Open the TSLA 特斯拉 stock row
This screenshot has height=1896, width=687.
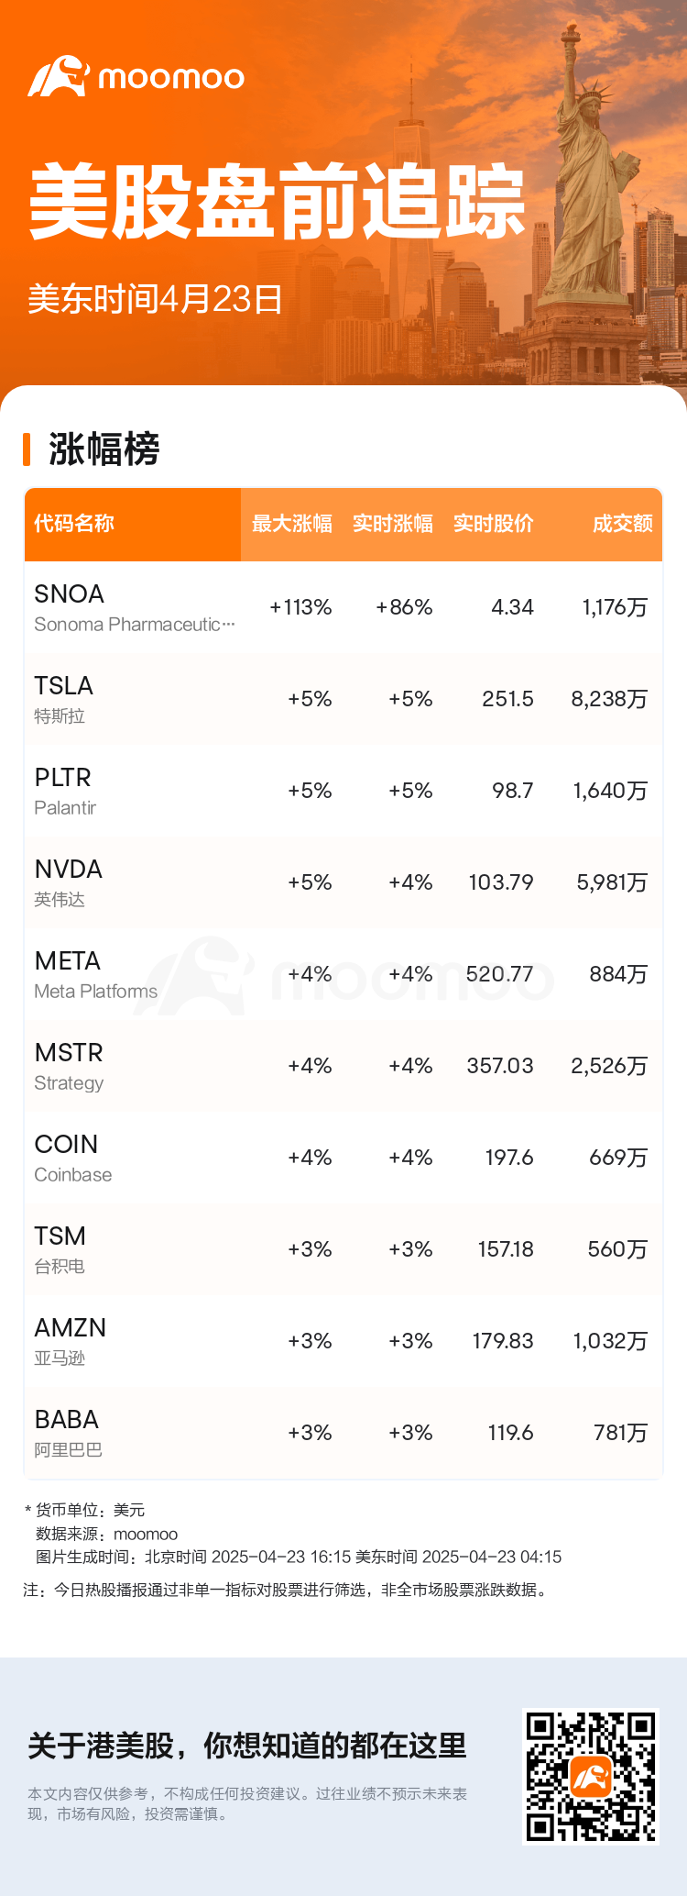(343, 699)
